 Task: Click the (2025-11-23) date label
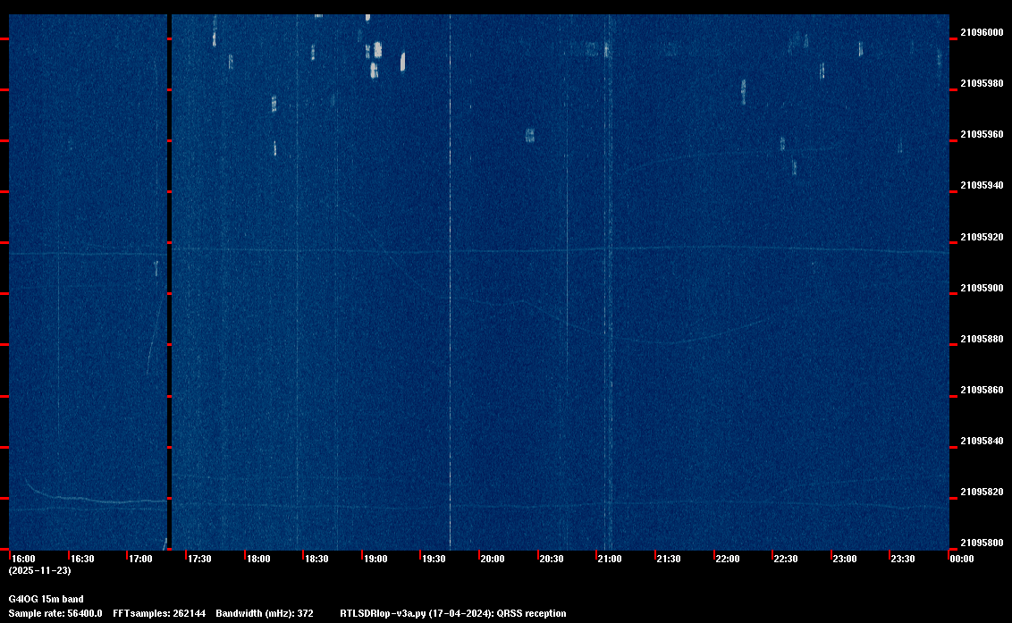click(x=40, y=570)
